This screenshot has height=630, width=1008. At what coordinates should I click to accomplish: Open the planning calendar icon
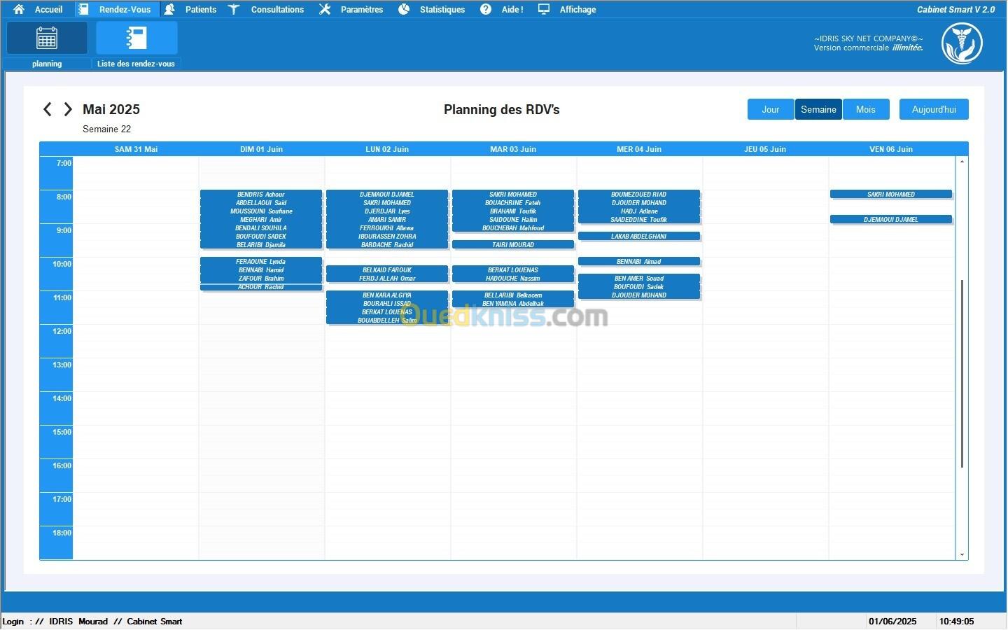coord(47,38)
